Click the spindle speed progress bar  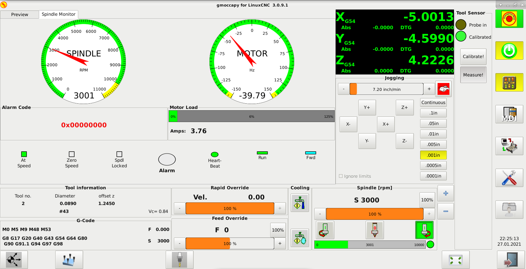click(x=370, y=244)
